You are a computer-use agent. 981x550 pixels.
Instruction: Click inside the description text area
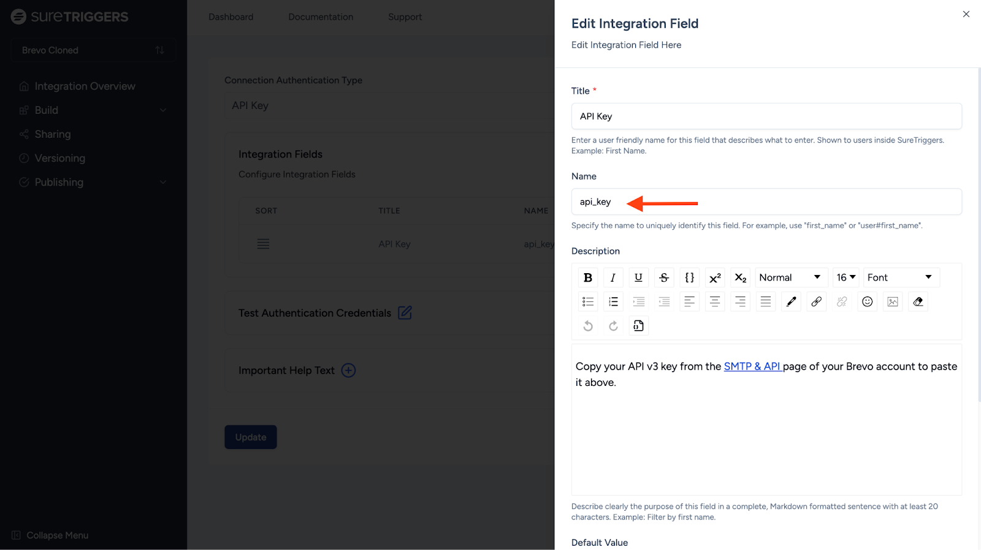click(766, 420)
